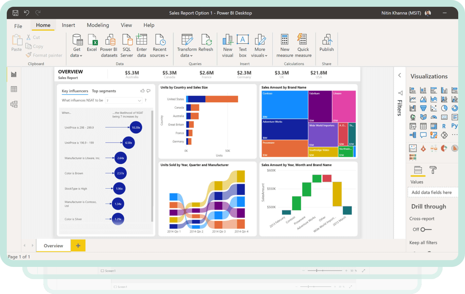
Task: Pick the globe map visualization
Action: click(x=413, y=117)
